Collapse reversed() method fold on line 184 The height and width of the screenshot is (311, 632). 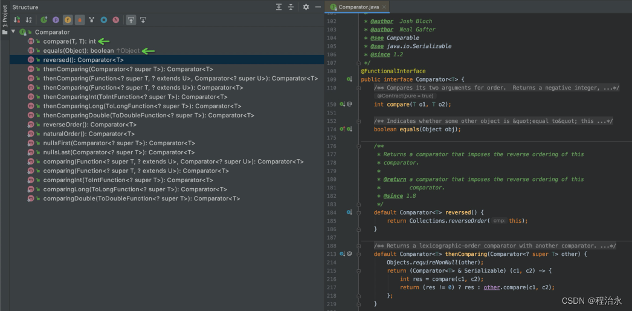[358, 212]
